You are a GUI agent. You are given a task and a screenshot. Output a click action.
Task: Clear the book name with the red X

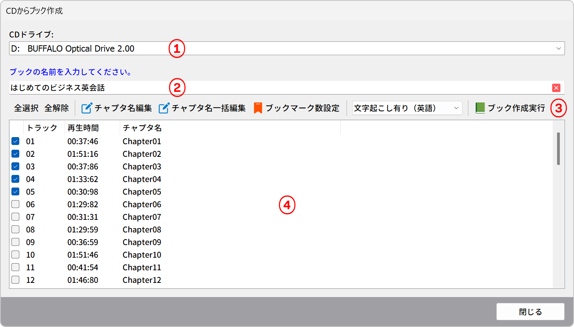pyautogui.click(x=556, y=88)
